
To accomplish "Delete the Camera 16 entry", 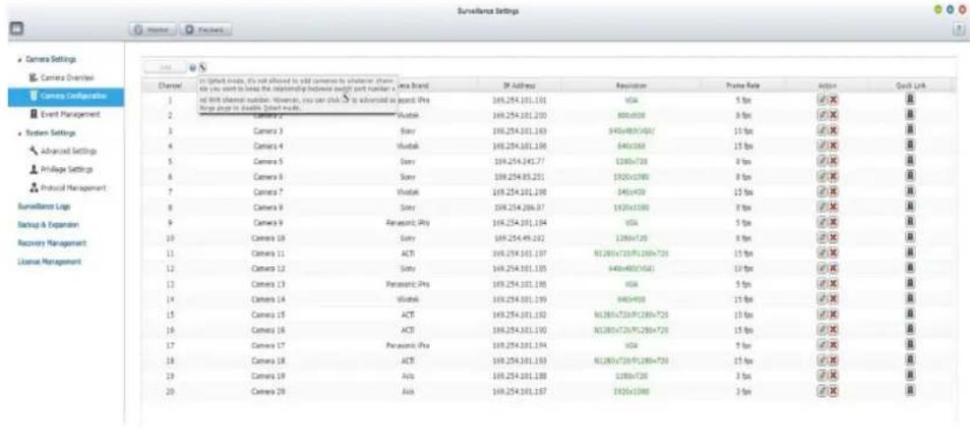I will 833,330.
